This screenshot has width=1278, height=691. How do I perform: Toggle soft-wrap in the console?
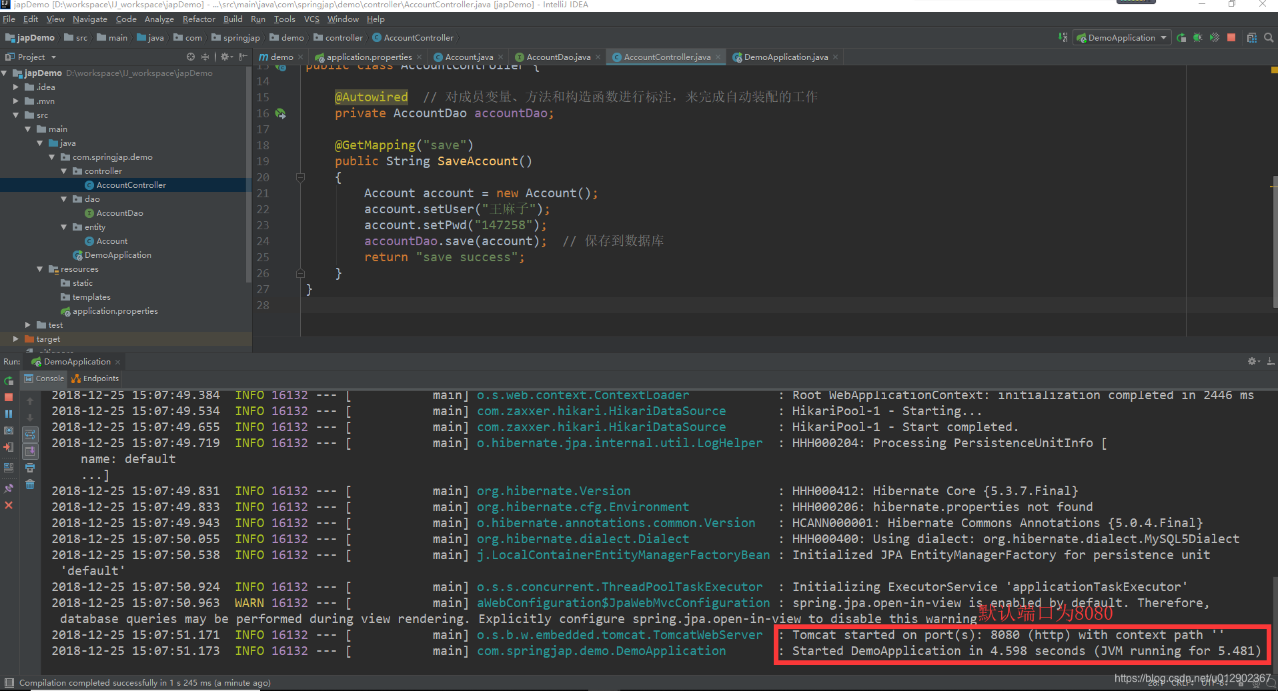[30, 434]
